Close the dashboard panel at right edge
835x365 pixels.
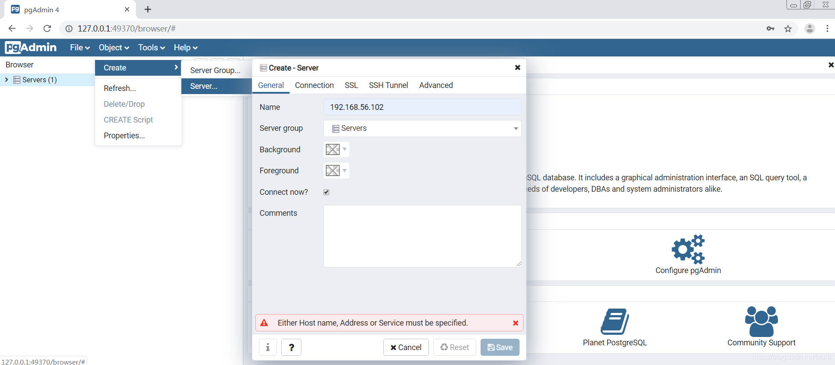[831, 65]
